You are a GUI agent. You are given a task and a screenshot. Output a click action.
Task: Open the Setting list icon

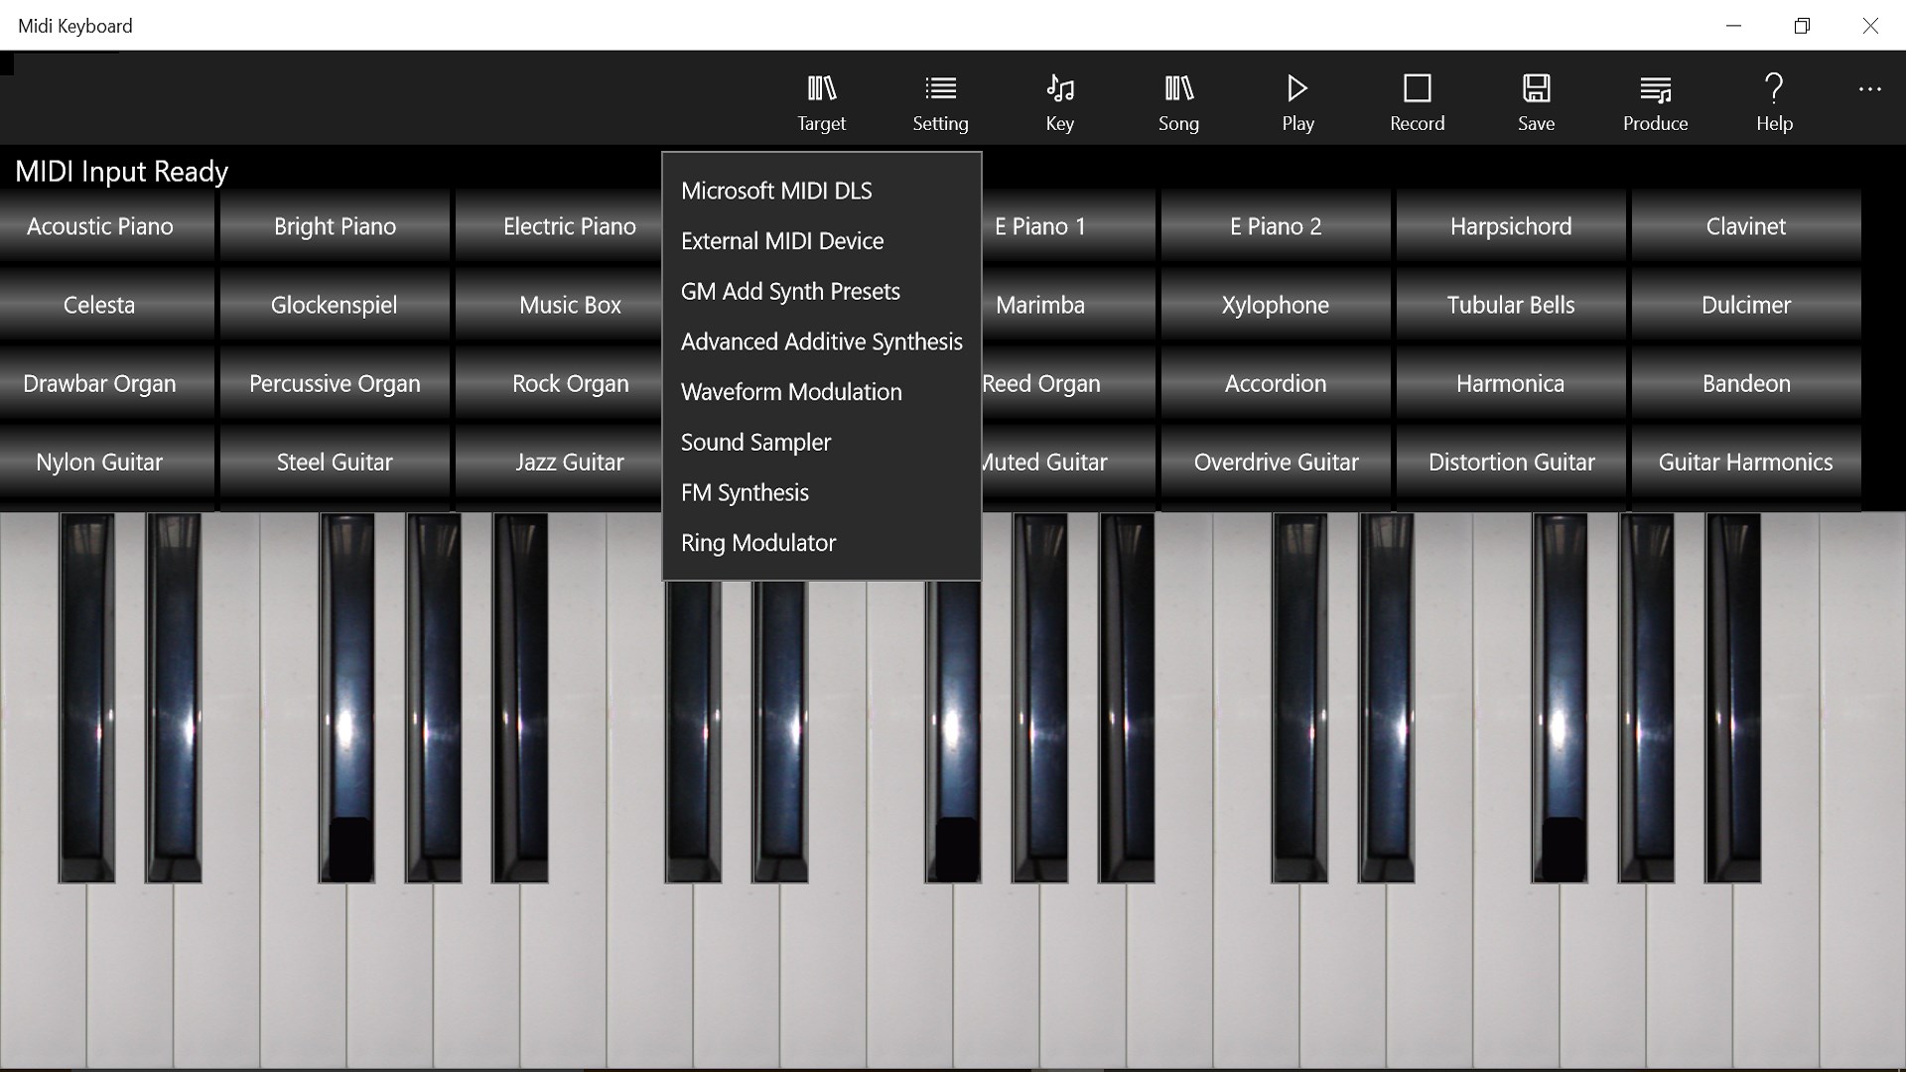[940, 89]
